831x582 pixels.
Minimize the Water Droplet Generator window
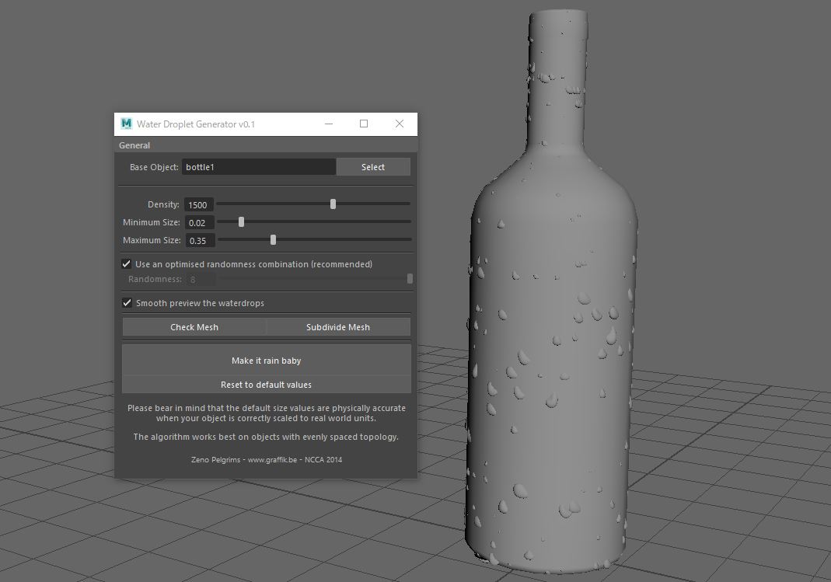328,124
